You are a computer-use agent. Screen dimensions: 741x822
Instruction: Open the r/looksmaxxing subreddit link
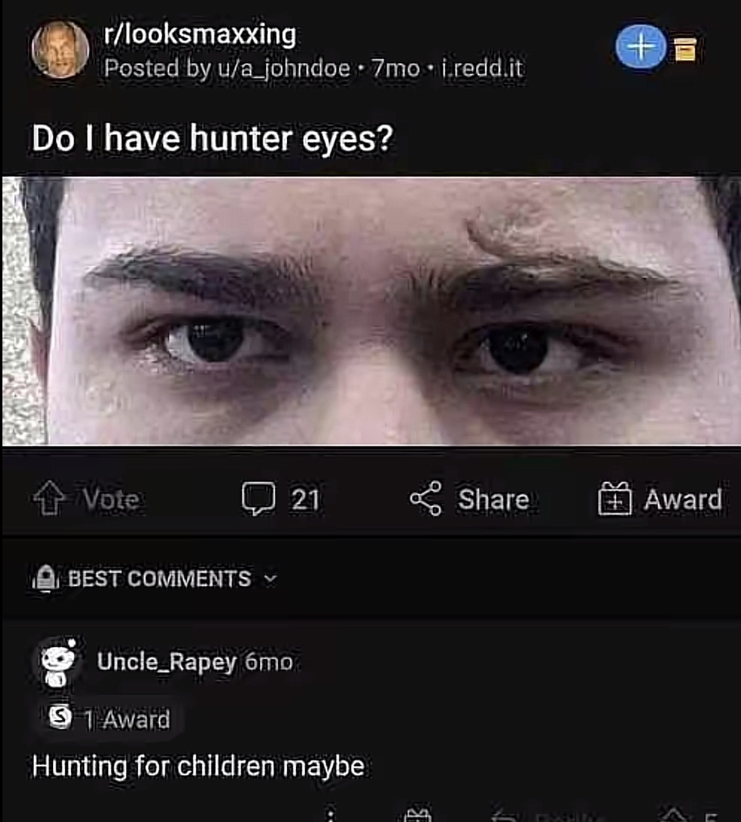(x=199, y=34)
